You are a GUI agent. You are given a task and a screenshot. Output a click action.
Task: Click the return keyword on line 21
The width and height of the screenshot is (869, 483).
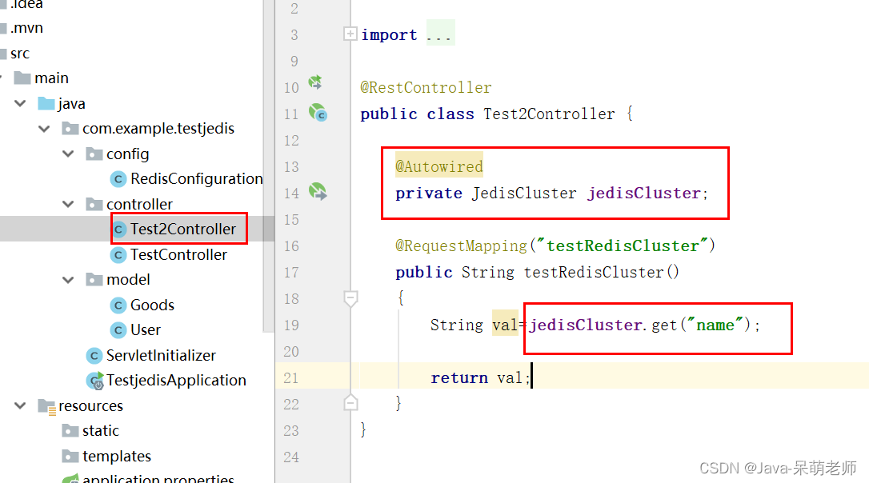pyautogui.click(x=459, y=377)
